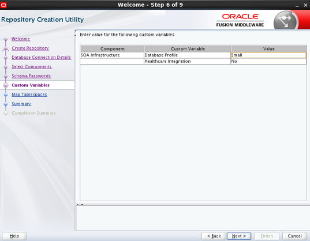Click the Value column header
310x241 pixels.
click(268, 49)
